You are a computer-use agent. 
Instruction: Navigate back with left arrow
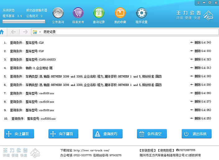13,32
